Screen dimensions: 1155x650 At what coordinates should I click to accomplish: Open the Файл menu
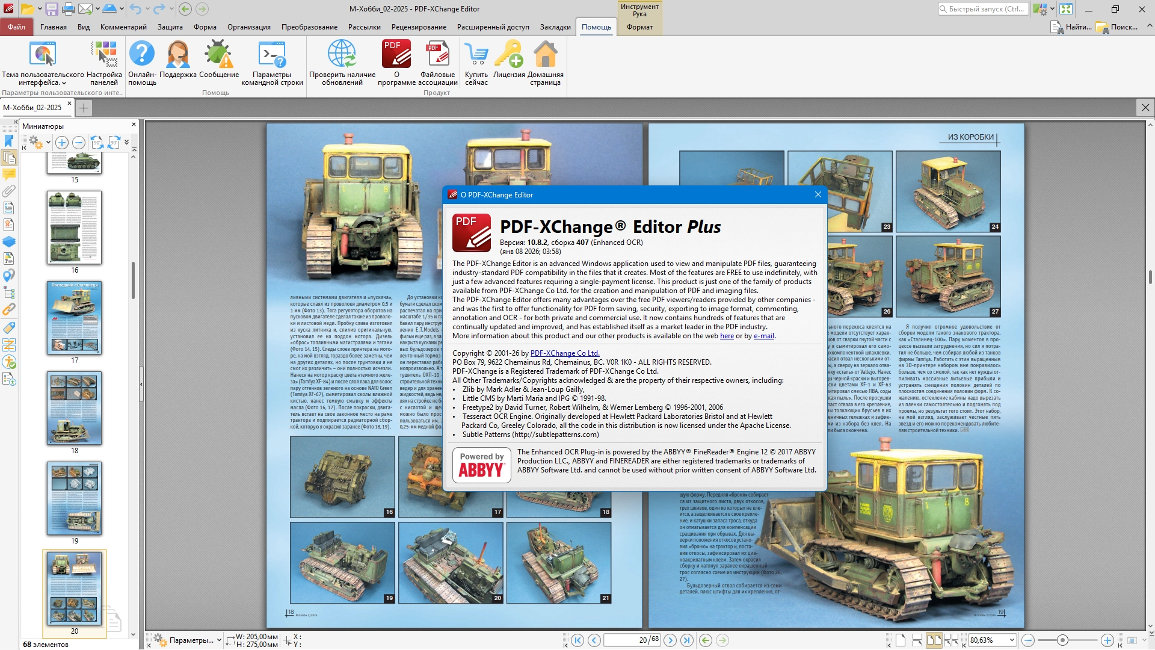pyautogui.click(x=16, y=27)
